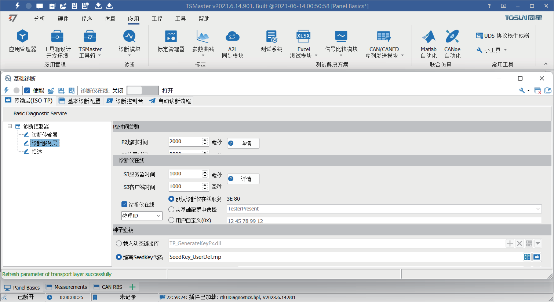Open the UDS 协议栈生成器 tool
The image size is (554, 302).
click(x=503, y=36)
